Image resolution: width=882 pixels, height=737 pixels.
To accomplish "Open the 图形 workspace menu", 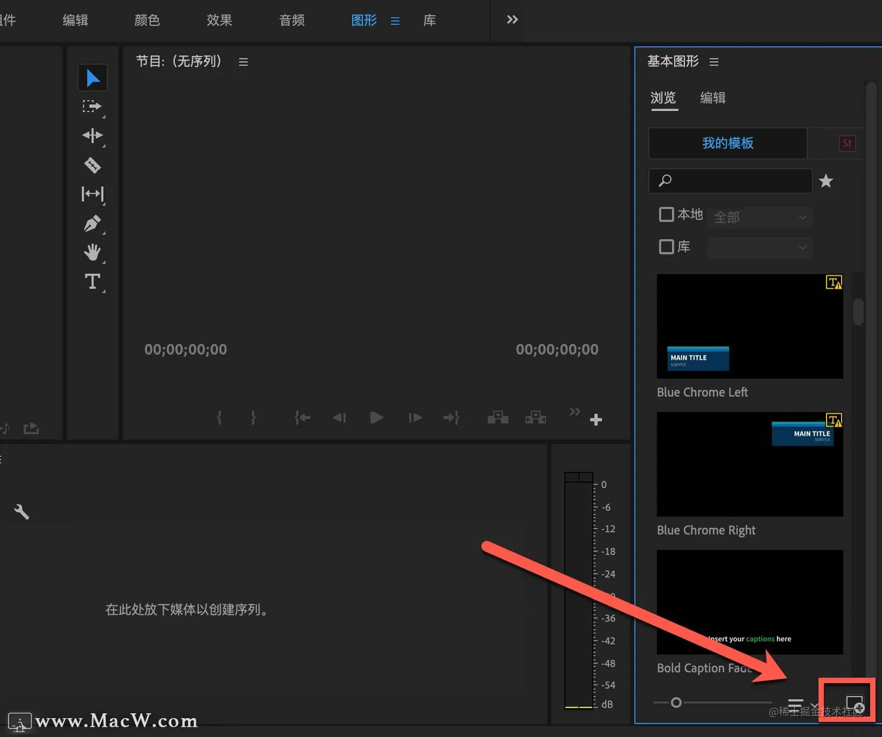I will [x=395, y=21].
